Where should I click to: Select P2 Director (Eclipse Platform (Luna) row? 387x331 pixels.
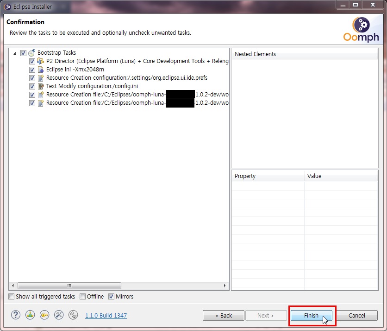[137, 61]
